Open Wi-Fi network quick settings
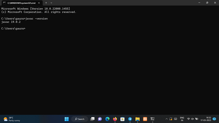 [189, 119]
